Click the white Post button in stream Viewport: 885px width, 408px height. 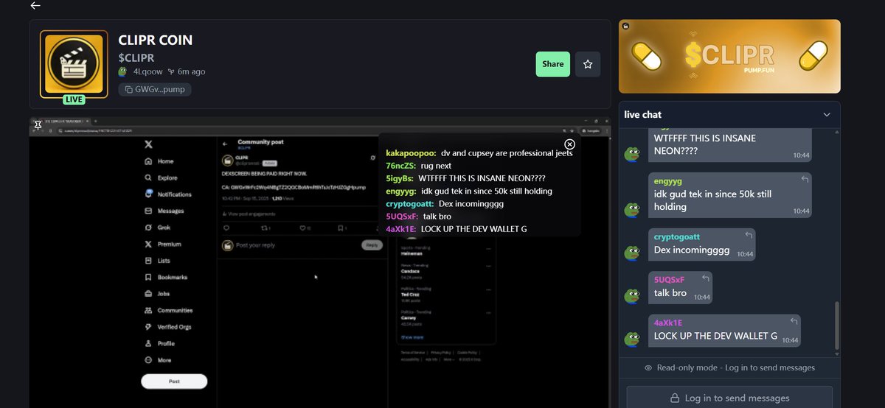(174, 381)
